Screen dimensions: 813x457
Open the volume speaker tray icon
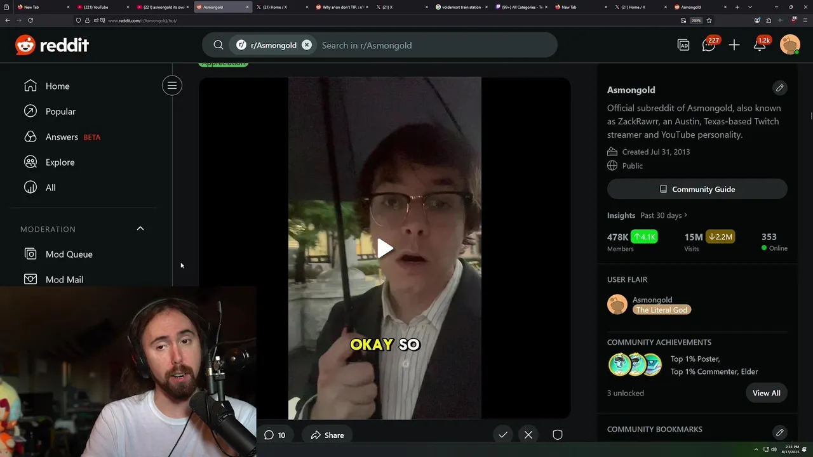pyautogui.click(x=774, y=449)
